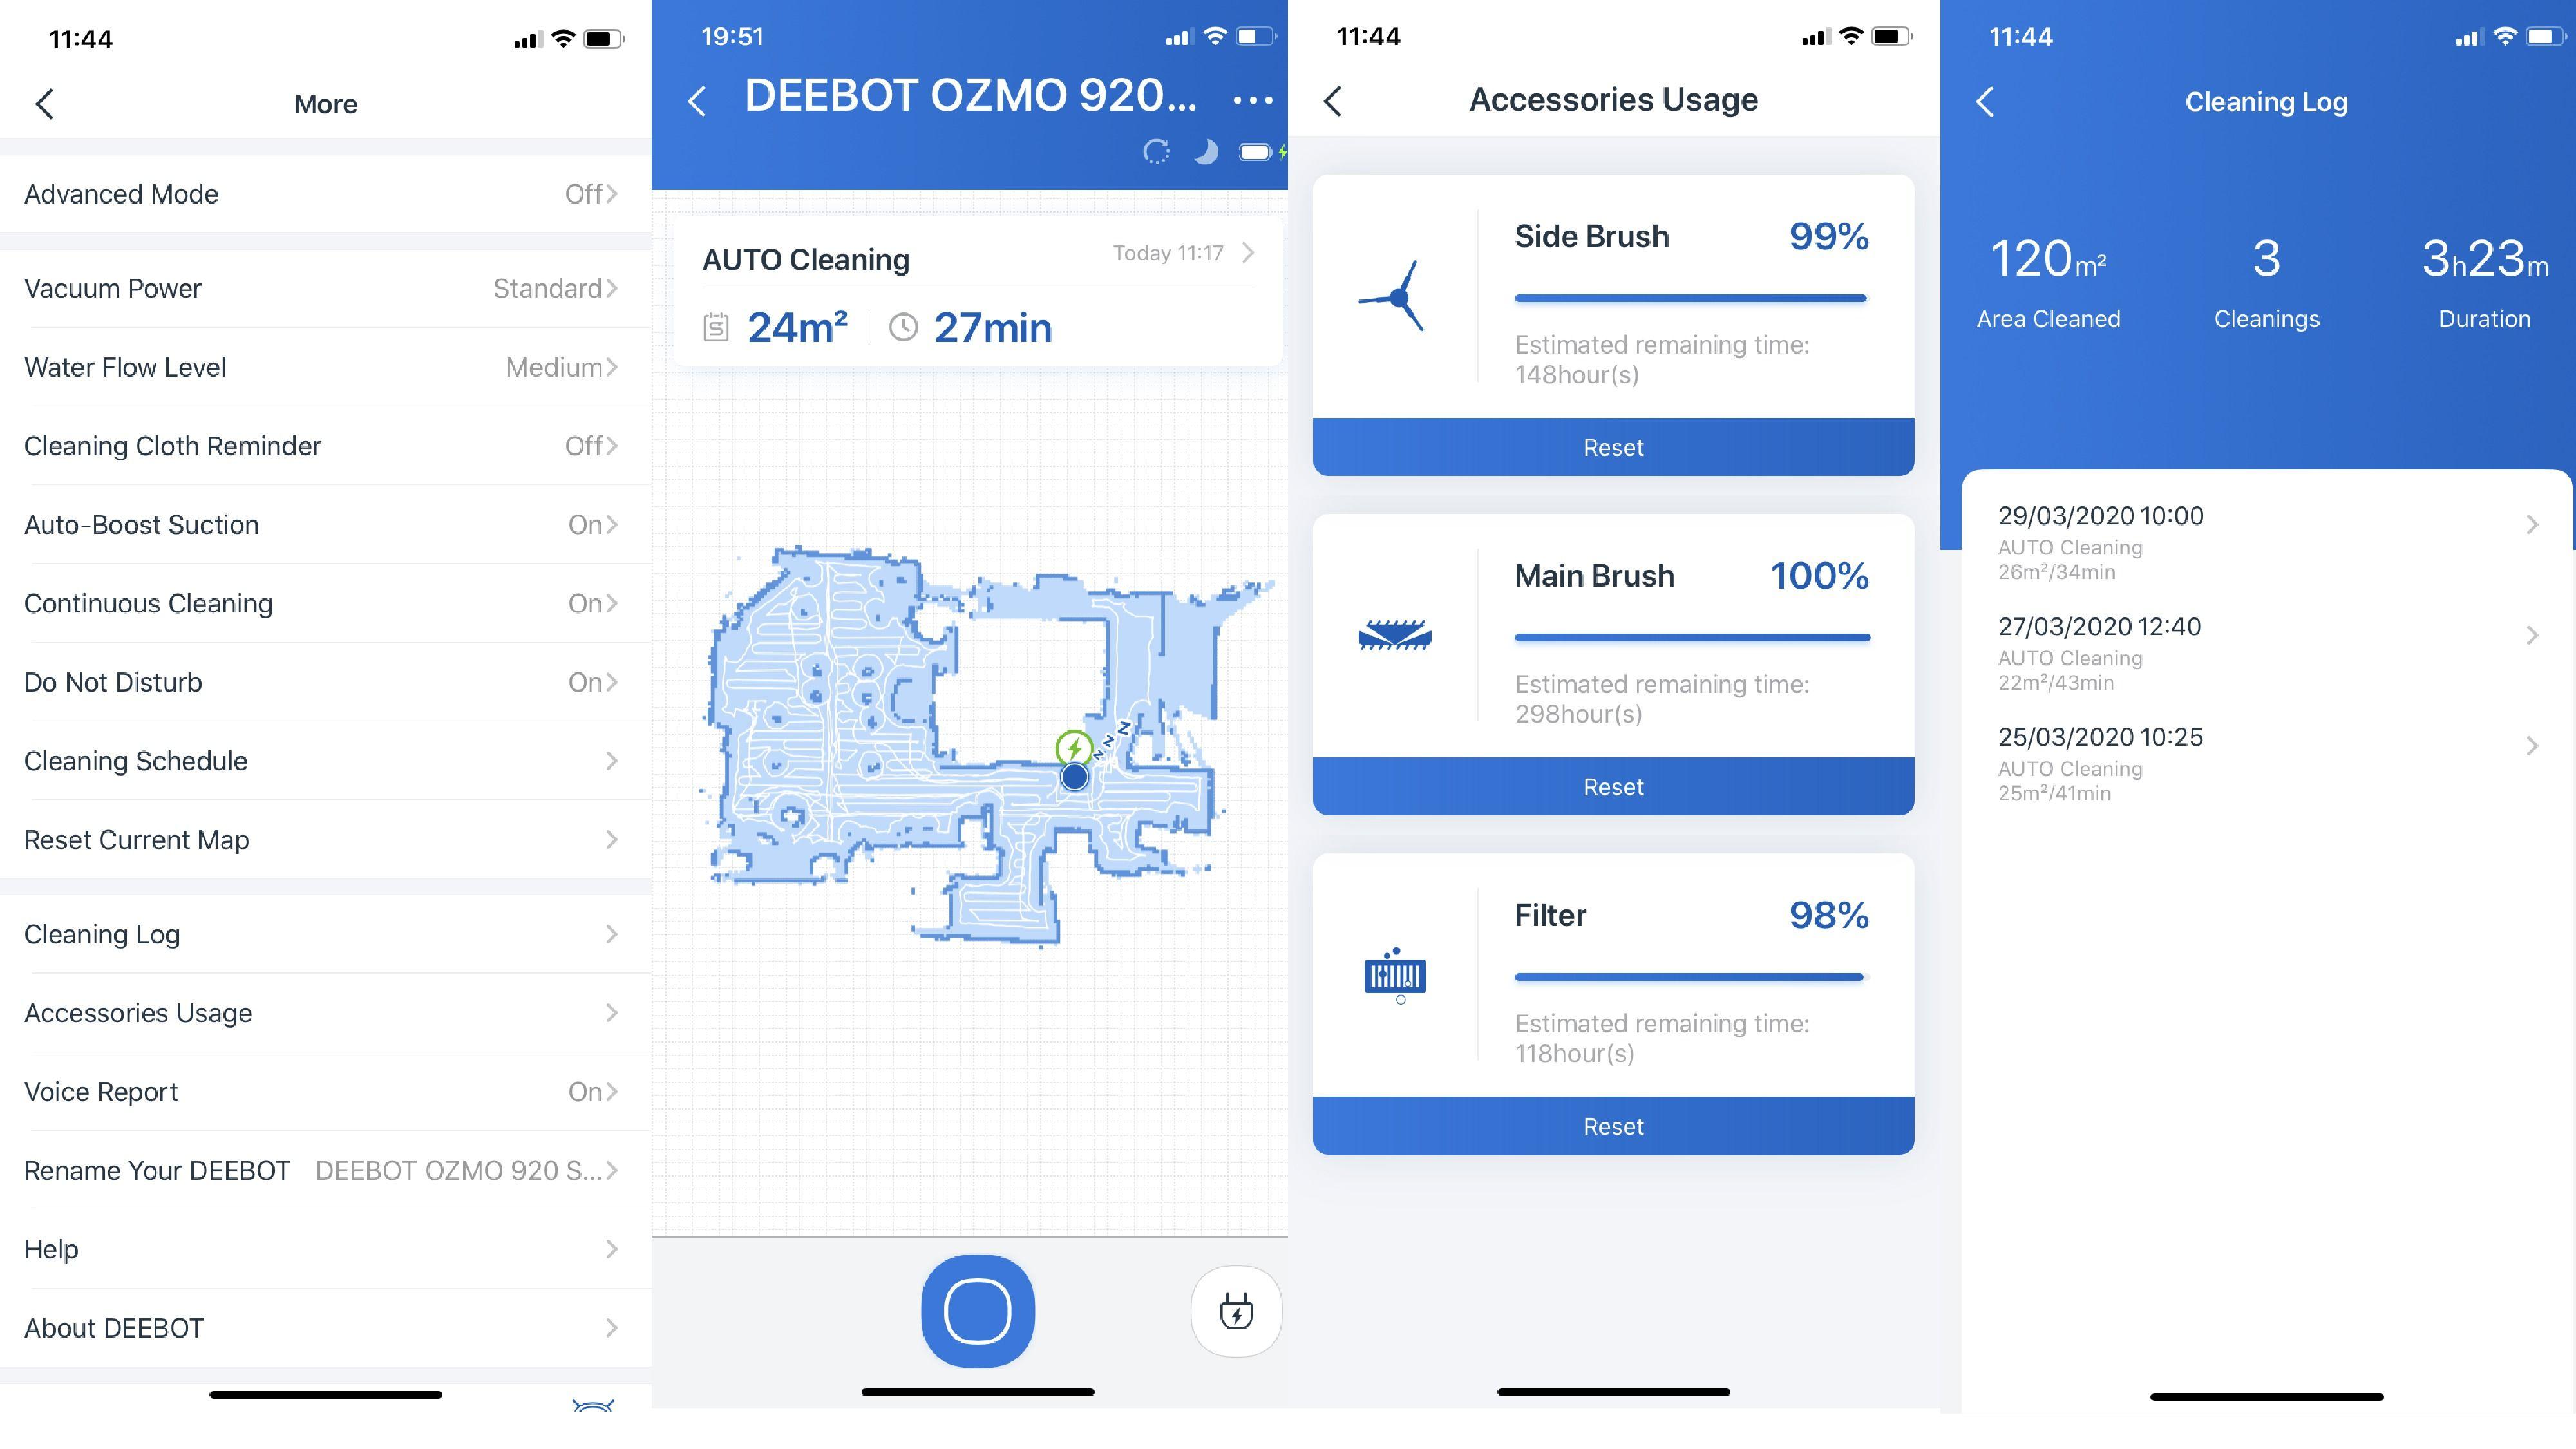The width and height of the screenshot is (2576, 1449).
Task: Reset the Filter usage counter
Action: 1612,1124
